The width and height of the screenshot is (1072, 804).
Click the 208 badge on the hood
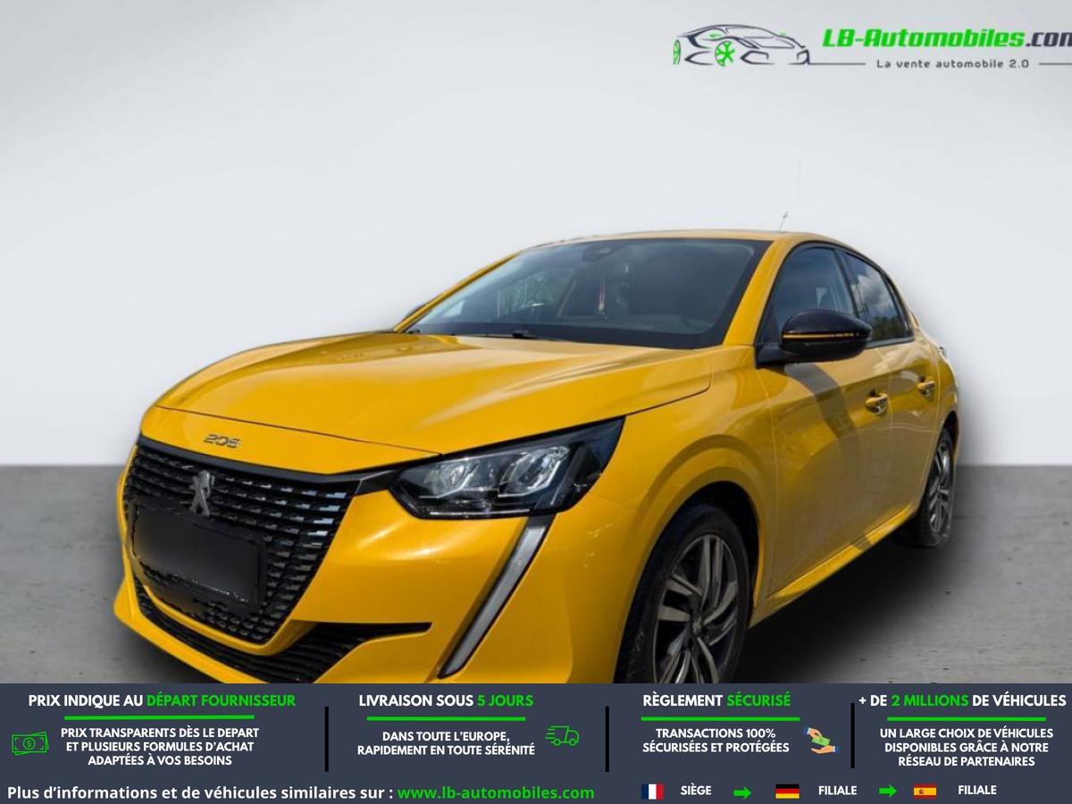click(222, 440)
